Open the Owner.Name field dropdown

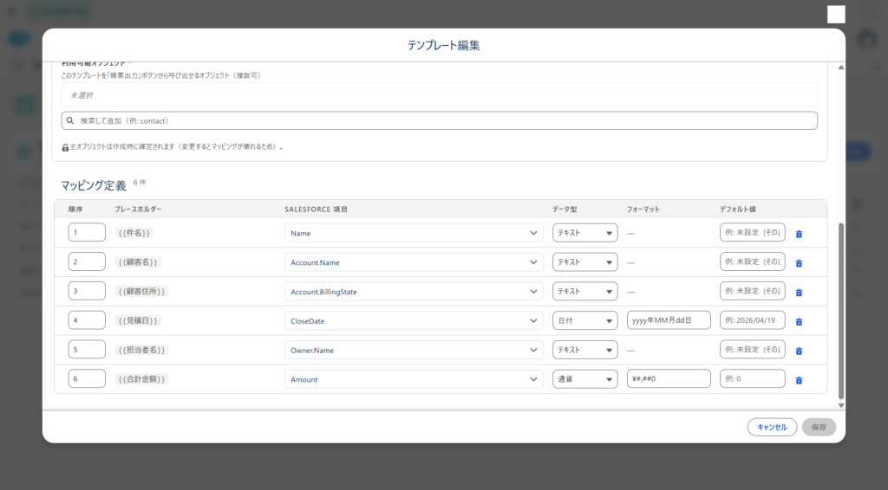point(414,351)
